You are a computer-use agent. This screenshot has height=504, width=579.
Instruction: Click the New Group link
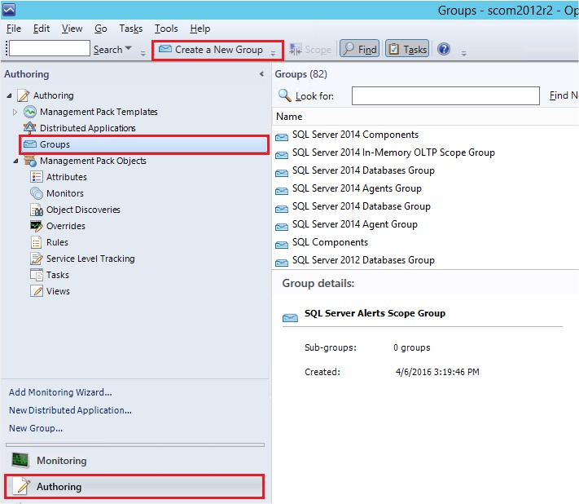36,428
